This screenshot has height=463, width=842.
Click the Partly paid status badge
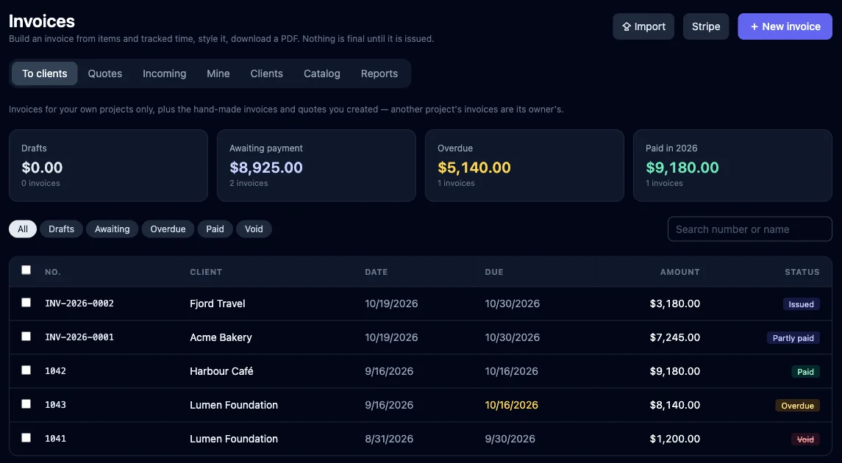click(793, 338)
